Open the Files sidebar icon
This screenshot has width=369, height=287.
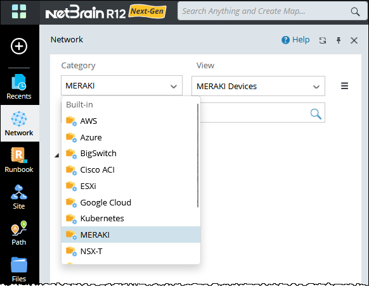pos(19,269)
